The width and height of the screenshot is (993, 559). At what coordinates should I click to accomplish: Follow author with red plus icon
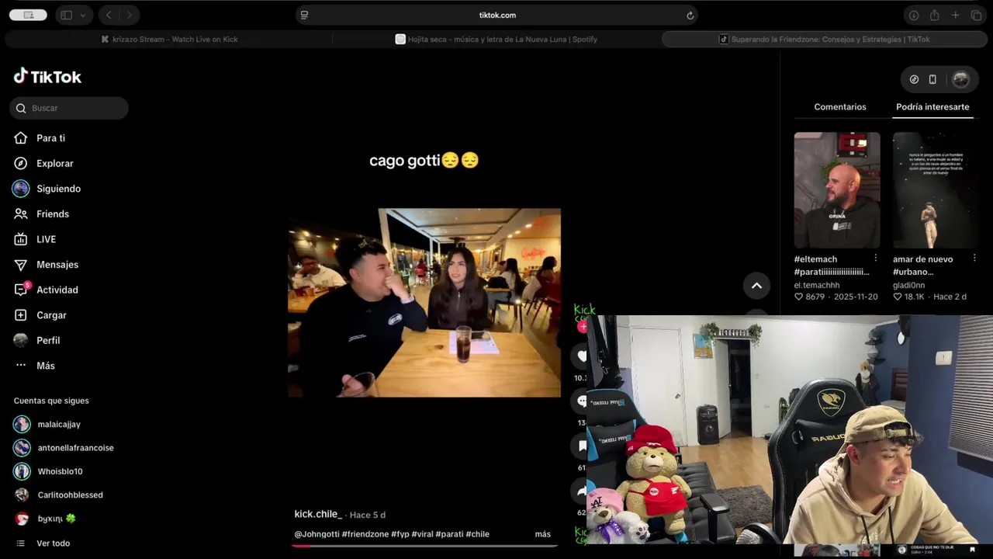coord(582,327)
